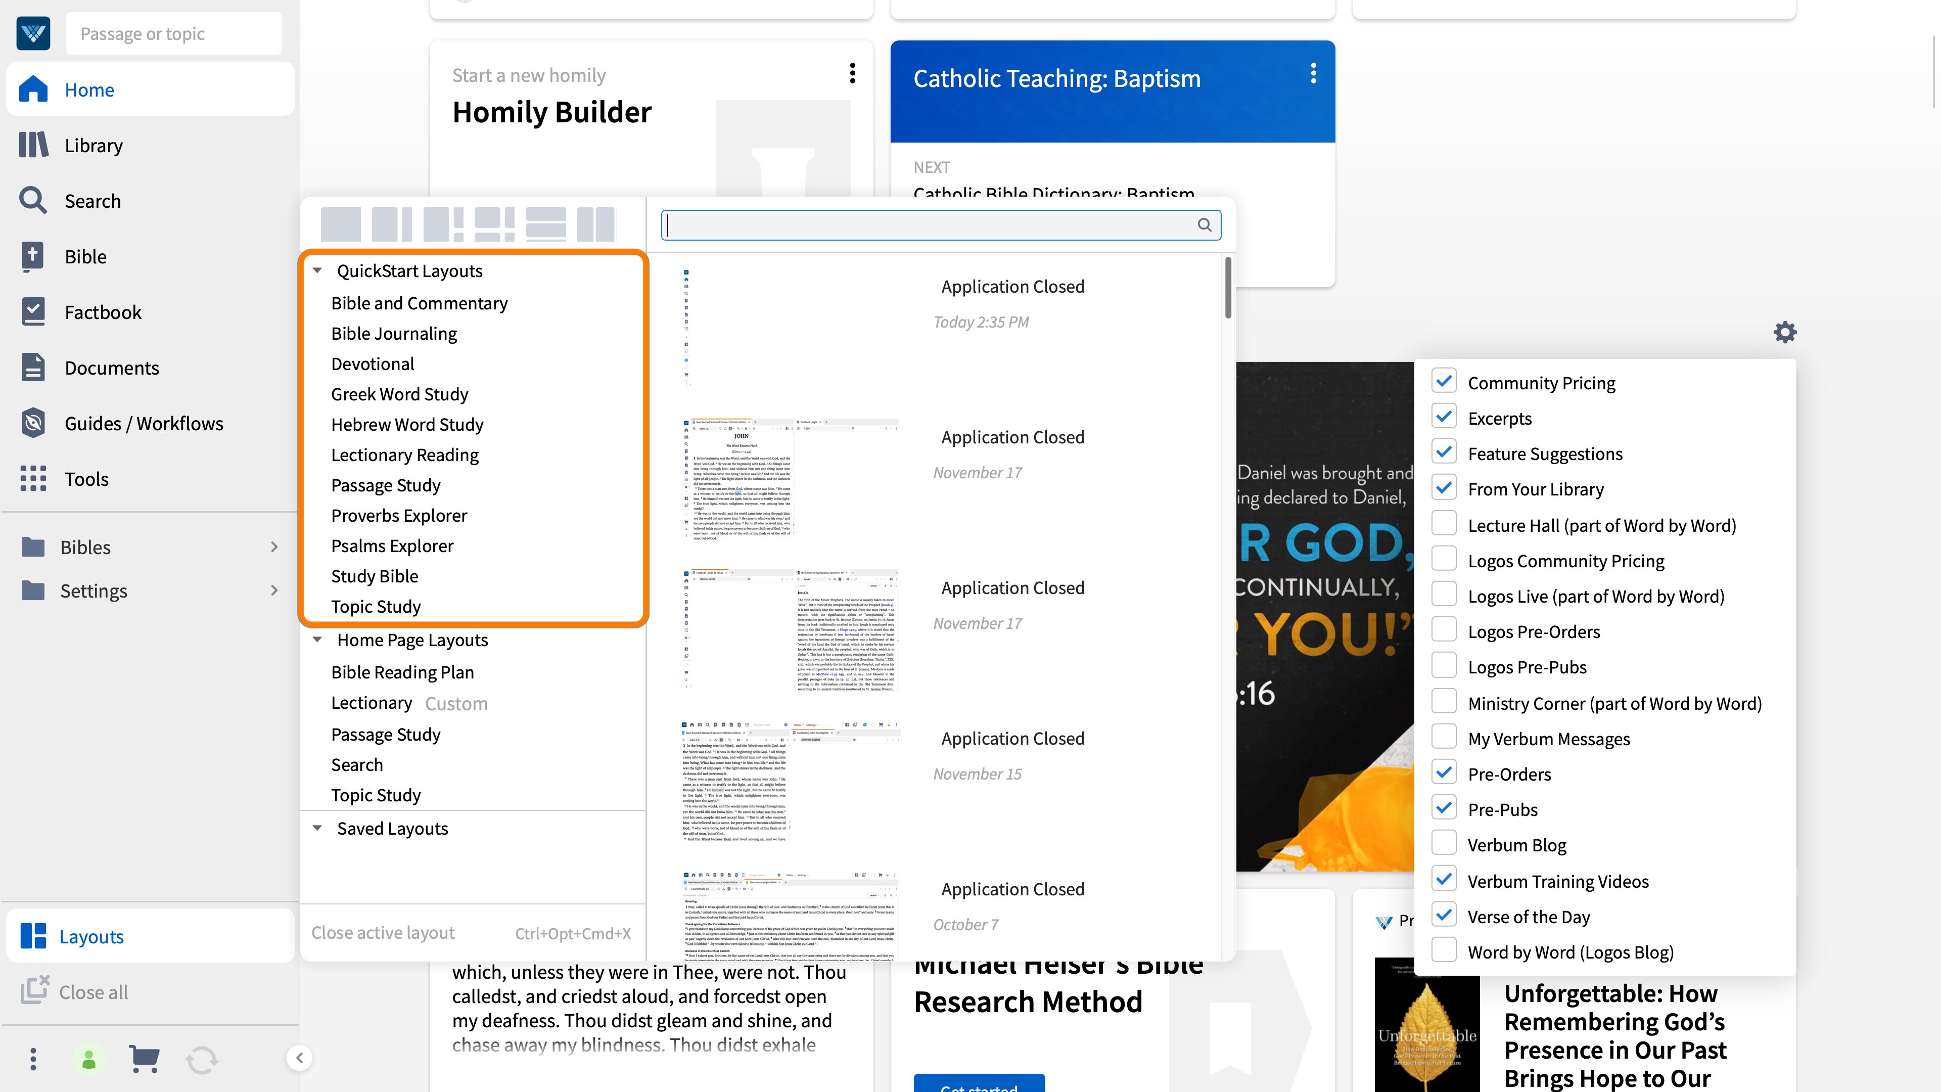Uncheck the Excerpts checkbox

[x=1444, y=416]
